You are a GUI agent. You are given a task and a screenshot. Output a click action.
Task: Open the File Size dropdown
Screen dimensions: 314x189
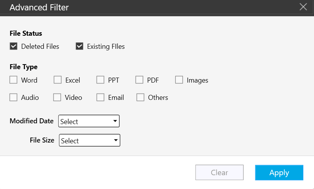click(89, 140)
